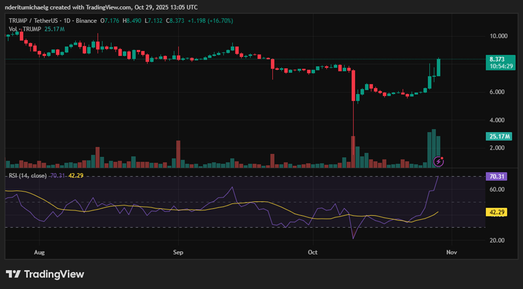
Task: Click the Oct label on time axis
Action: (313, 253)
